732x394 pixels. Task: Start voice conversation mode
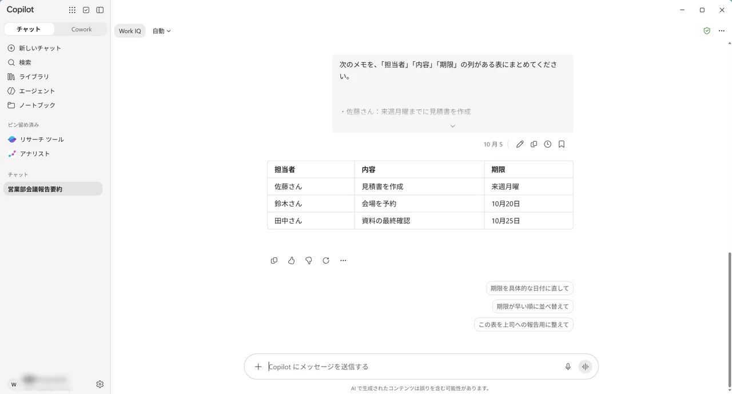(x=585, y=367)
